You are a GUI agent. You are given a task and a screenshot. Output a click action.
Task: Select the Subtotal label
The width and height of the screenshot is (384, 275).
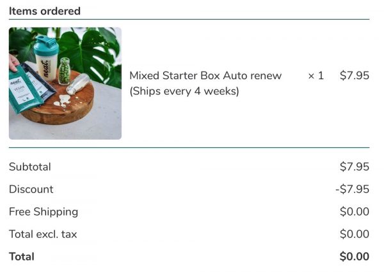coord(30,167)
